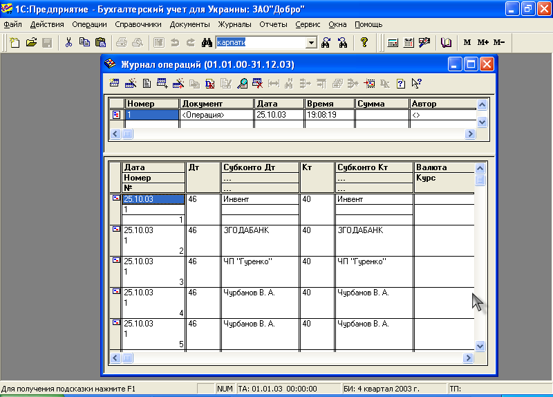The image size is (553, 397).
Task: Select the <Операция> cell
Action: (216, 115)
